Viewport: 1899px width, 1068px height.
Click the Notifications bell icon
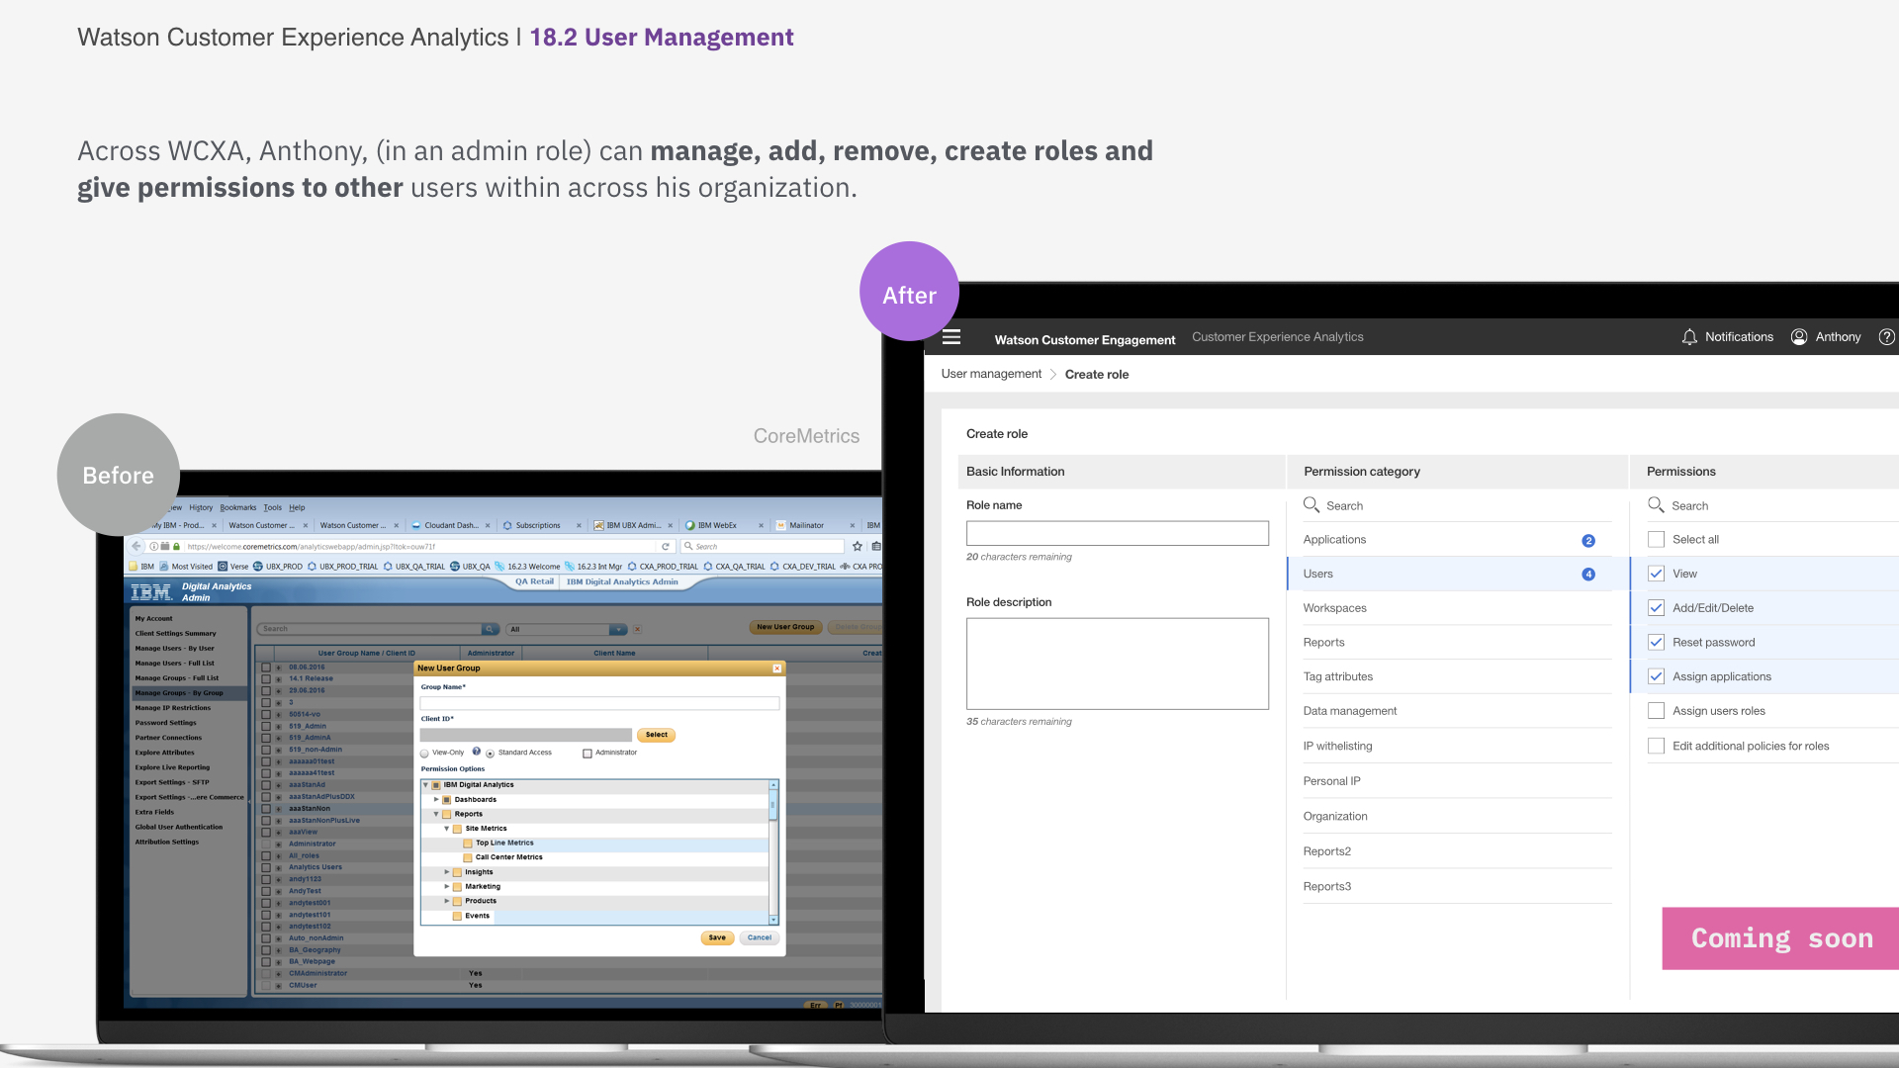[x=1689, y=337]
